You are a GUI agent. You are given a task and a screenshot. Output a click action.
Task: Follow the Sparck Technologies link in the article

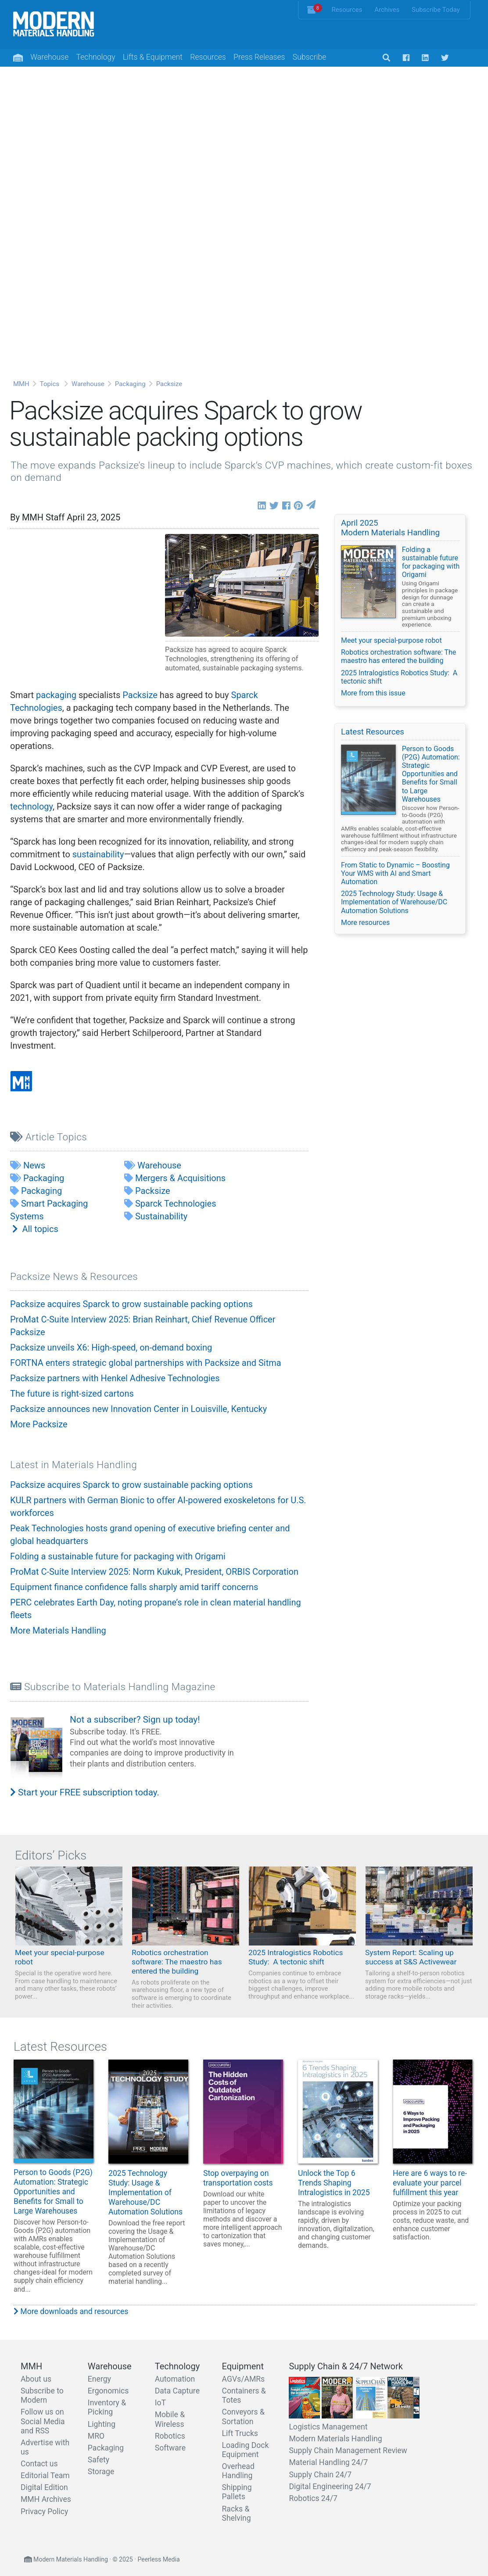(x=134, y=701)
